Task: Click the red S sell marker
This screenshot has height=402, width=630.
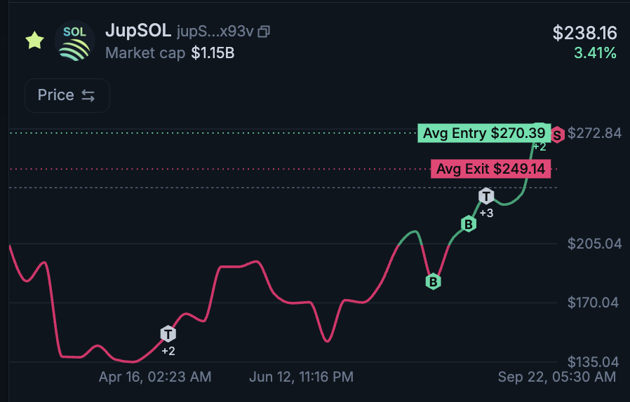Action: 557,135
